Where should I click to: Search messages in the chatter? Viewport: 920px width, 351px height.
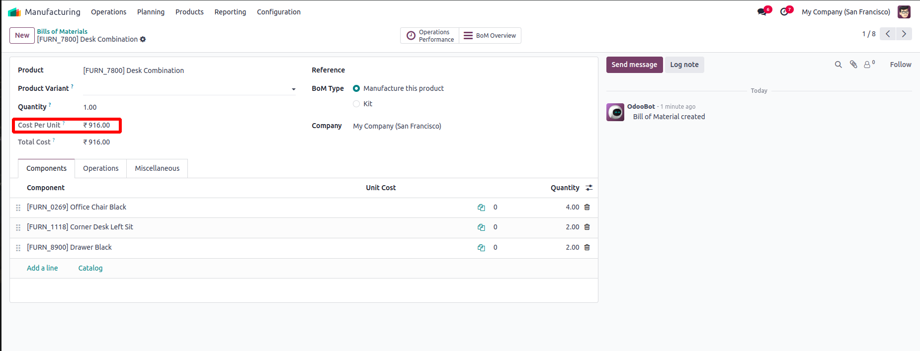(838, 65)
